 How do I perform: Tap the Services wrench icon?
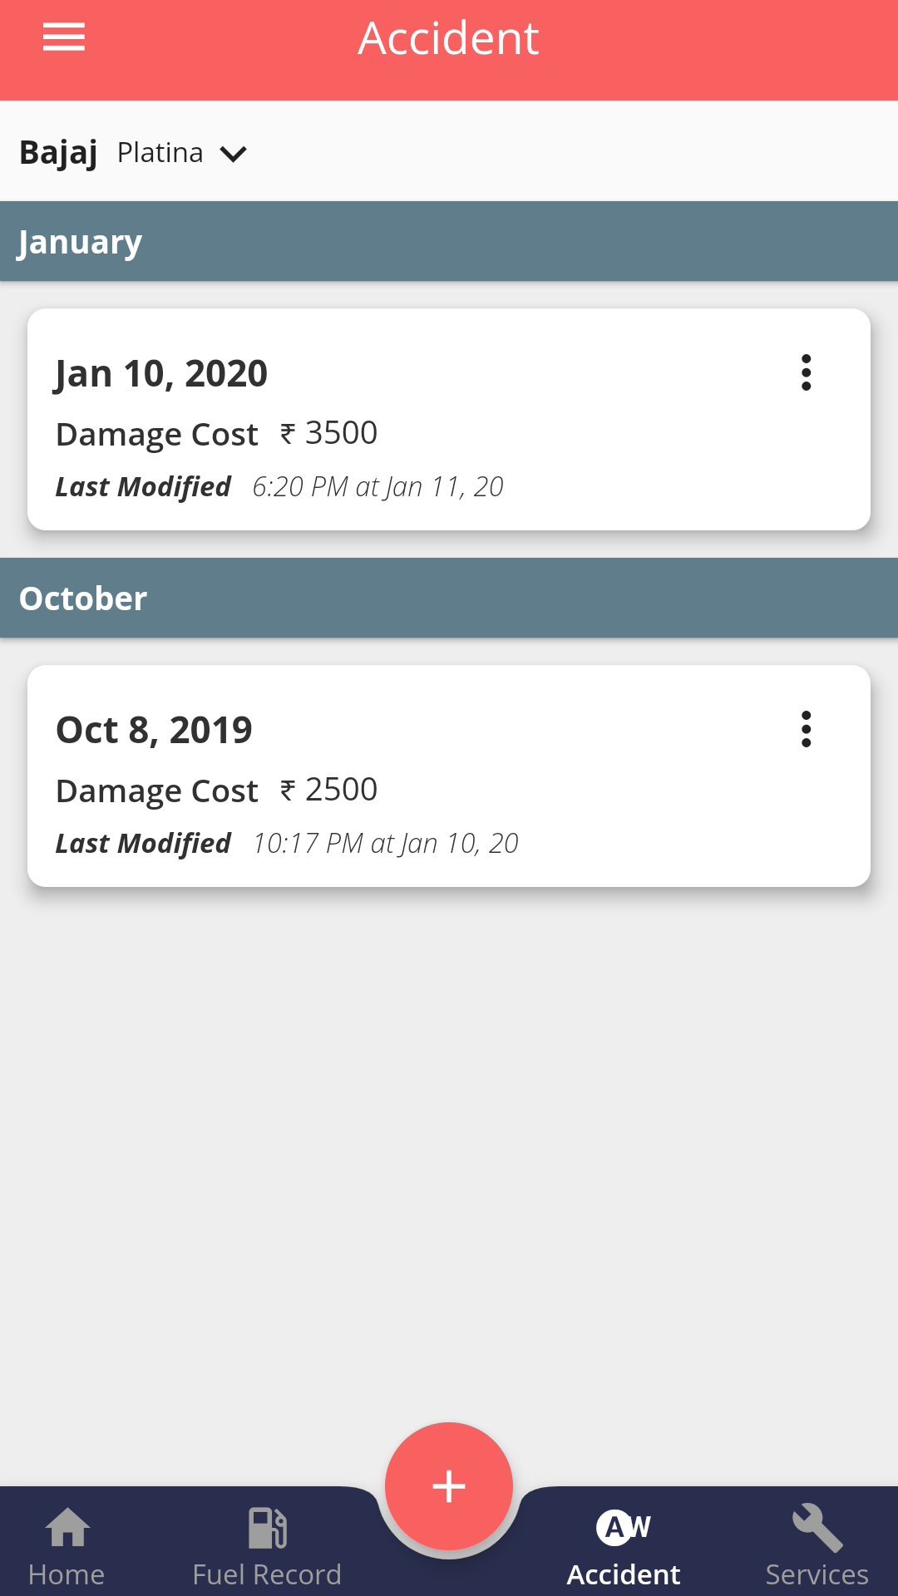click(817, 1528)
